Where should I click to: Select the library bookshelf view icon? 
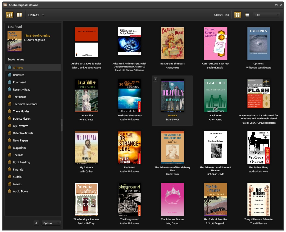click(9, 15)
